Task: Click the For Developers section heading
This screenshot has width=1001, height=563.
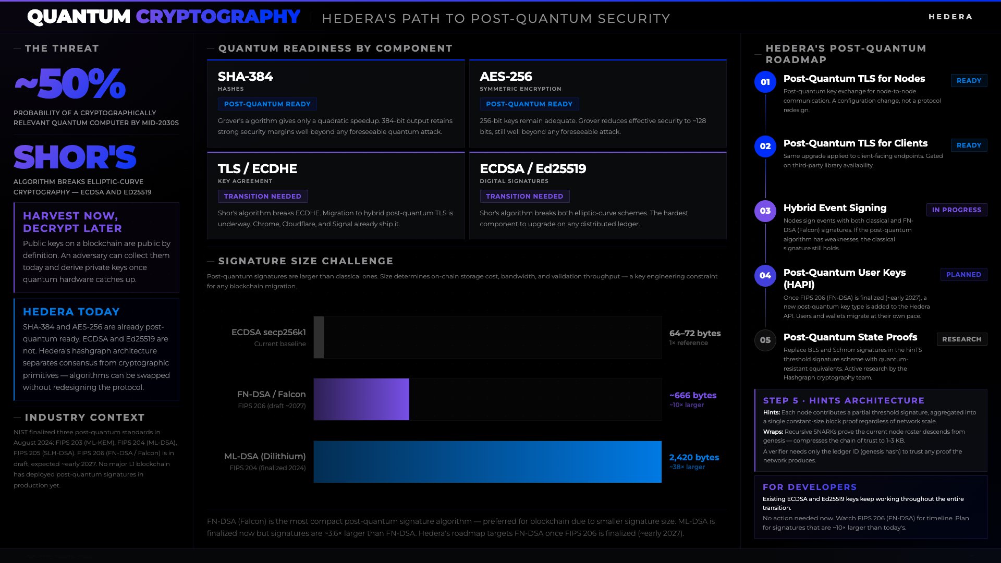Action: click(809, 487)
